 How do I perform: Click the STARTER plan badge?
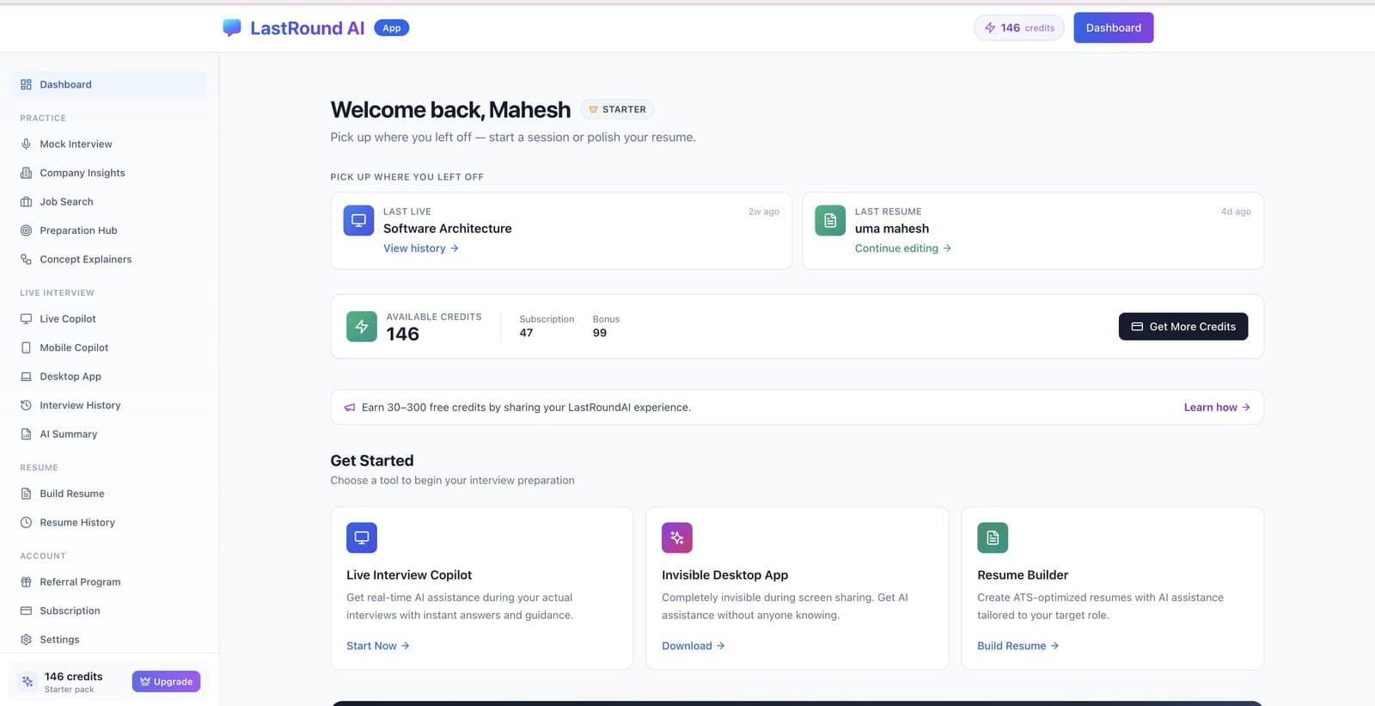click(x=618, y=109)
